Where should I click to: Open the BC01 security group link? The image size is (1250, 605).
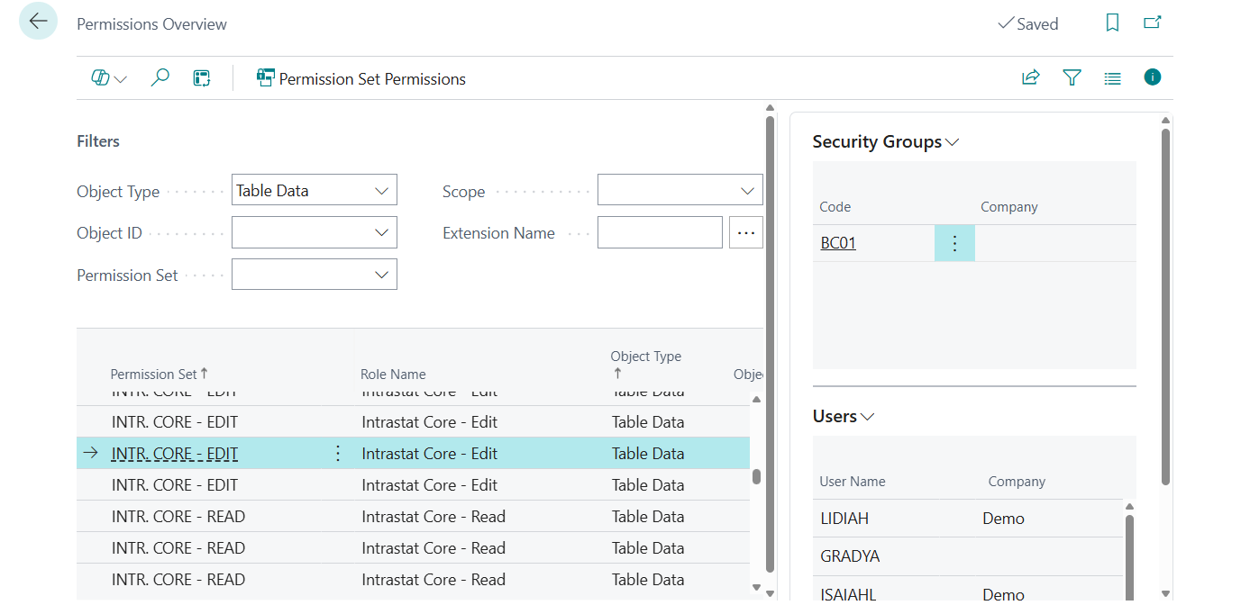837,242
